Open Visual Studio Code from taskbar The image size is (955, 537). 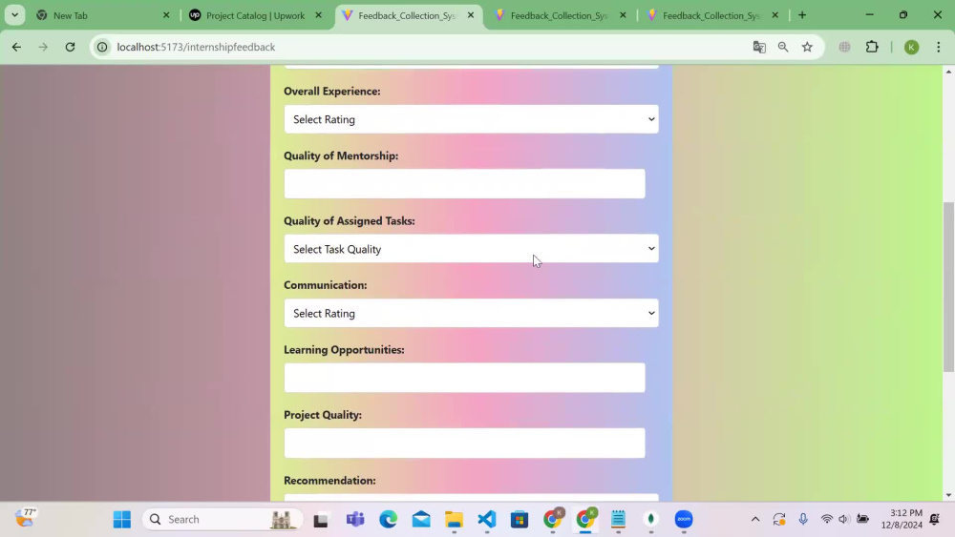click(x=487, y=520)
